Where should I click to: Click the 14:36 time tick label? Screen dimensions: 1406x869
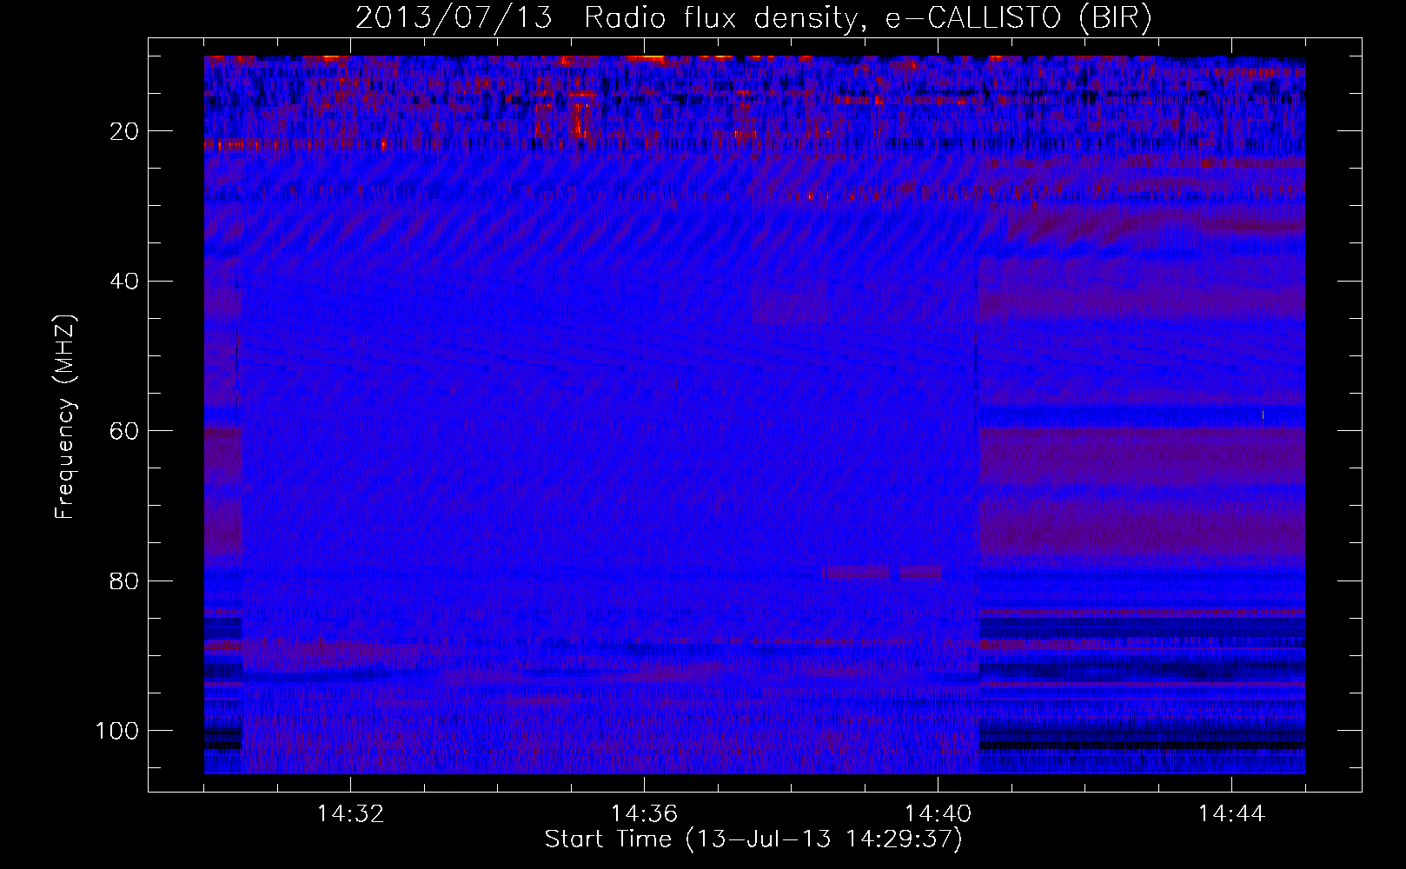click(644, 814)
